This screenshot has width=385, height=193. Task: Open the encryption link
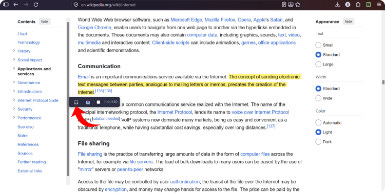pyautogui.click(x=115, y=189)
